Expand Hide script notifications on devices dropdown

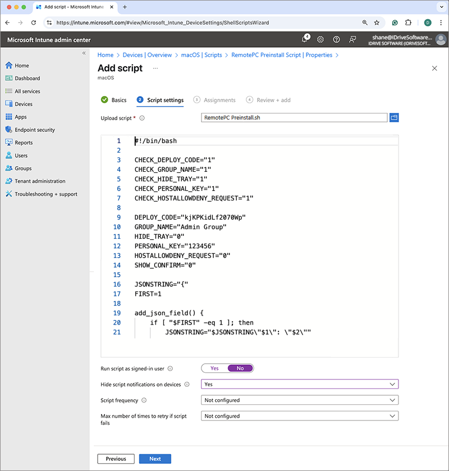300,385
